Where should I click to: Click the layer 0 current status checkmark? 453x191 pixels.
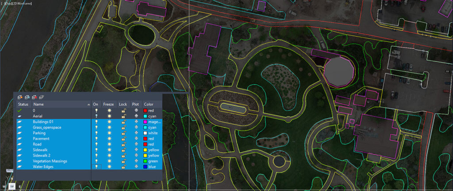[x=19, y=111]
